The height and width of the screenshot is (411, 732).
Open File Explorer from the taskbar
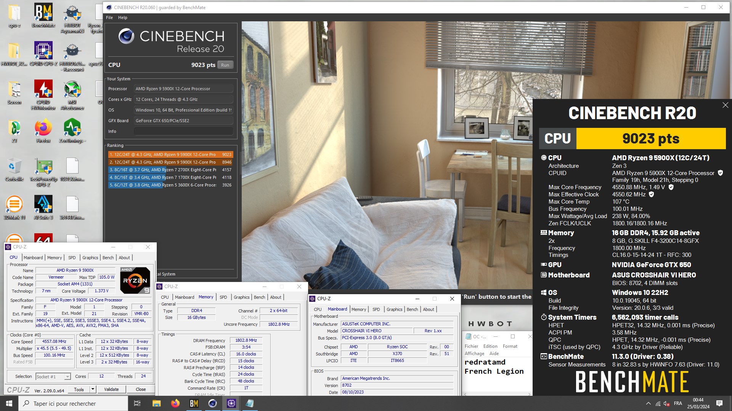(157, 403)
